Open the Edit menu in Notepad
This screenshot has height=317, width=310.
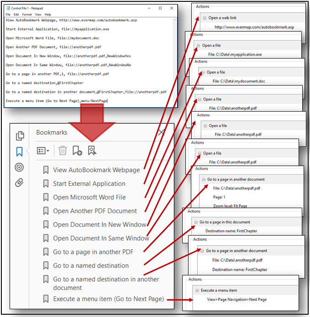click(16, 15)
